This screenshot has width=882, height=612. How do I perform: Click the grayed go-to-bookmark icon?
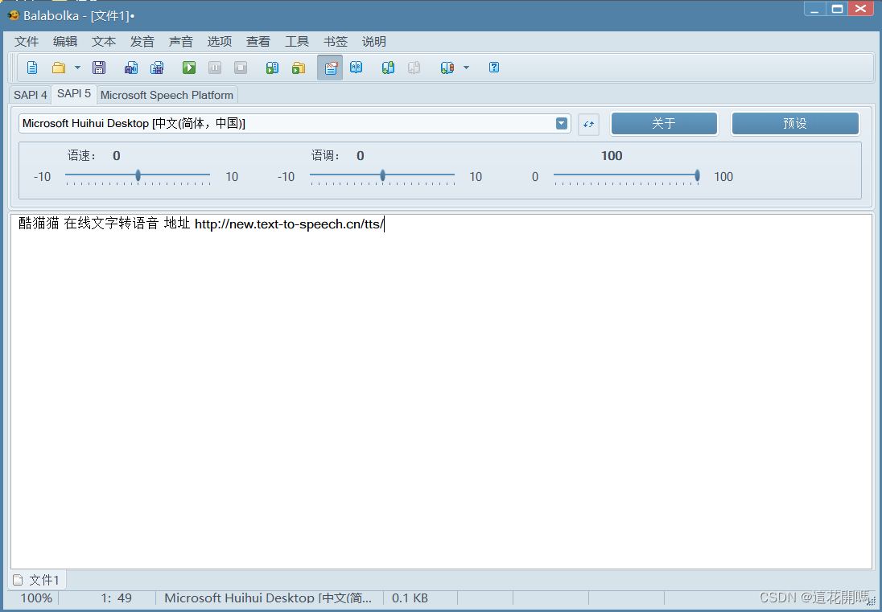414,68
